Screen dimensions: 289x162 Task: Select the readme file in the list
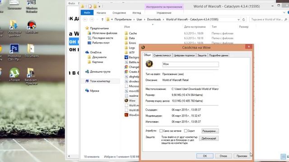(x=131, y=96)
